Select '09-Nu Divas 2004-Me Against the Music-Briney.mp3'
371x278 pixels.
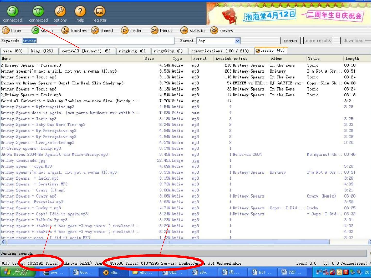click(x=185, y=154)
